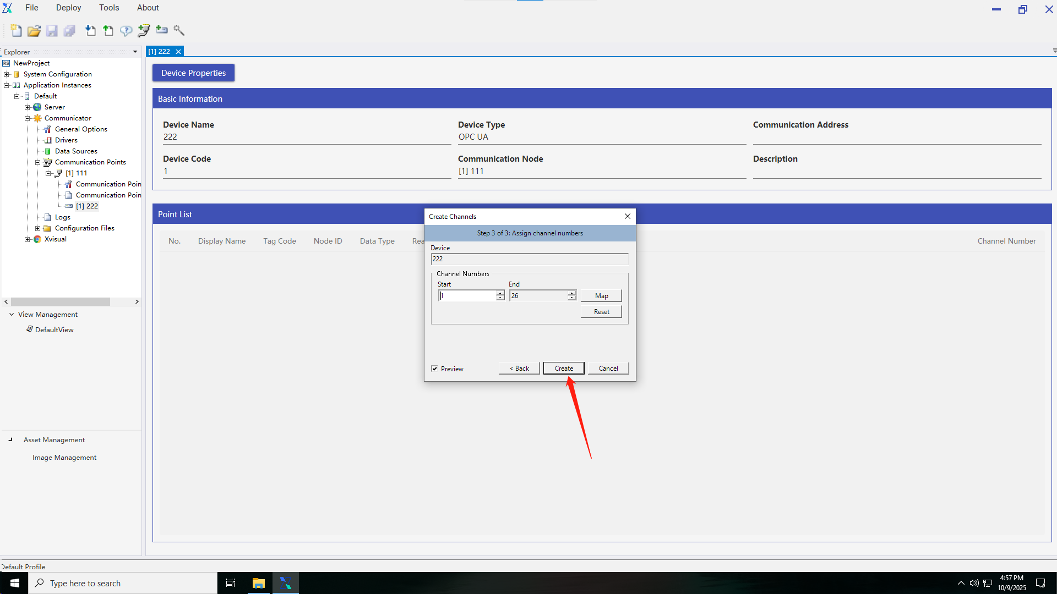Viewport: 1057px width, 594px height.
Task: Open the Tools menu
Action: 109,8
